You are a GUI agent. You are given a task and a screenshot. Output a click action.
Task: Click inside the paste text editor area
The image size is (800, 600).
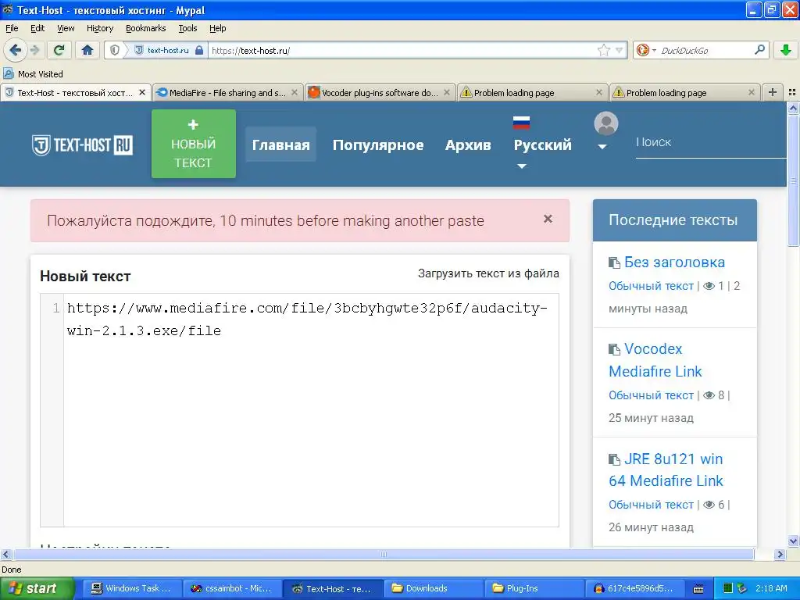[x=311, y=409]
